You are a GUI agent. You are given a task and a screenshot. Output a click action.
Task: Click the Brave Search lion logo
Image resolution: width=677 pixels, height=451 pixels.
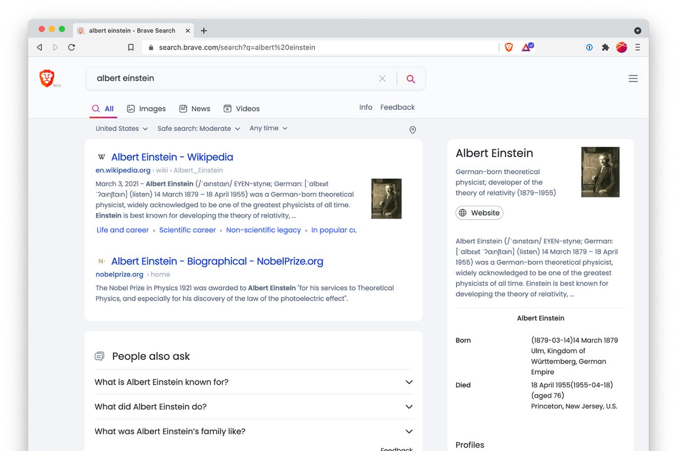point(48,78)
